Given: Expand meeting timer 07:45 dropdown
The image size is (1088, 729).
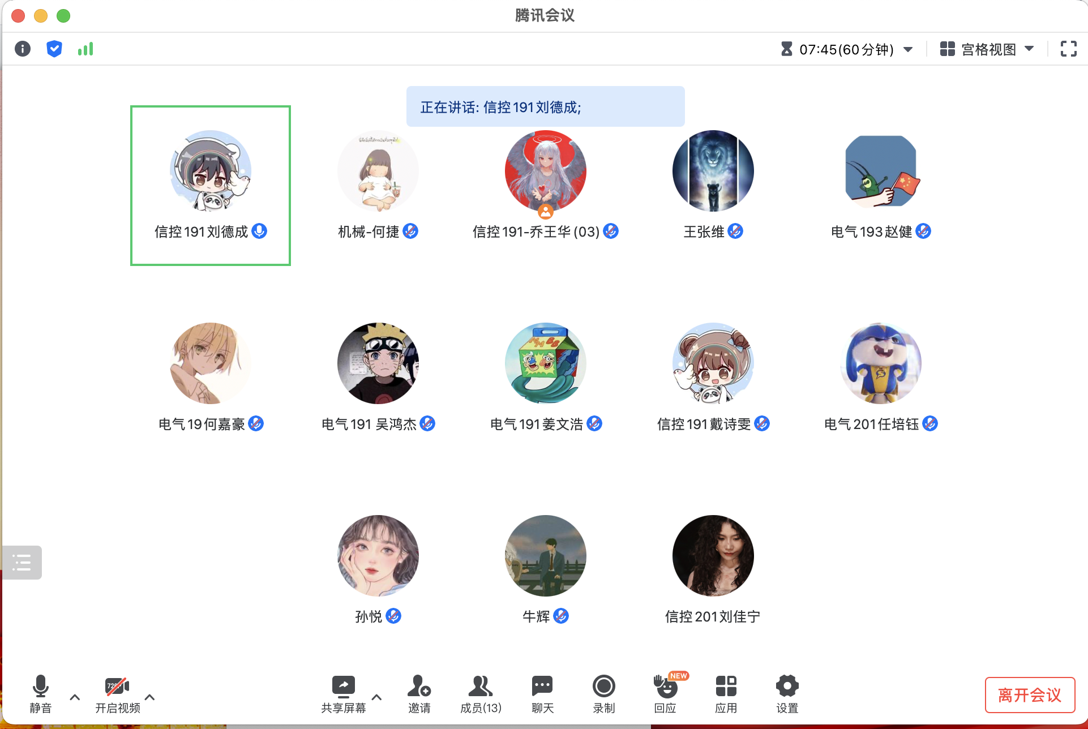Looking at the screenshot, I should click(x=908, y=49).
